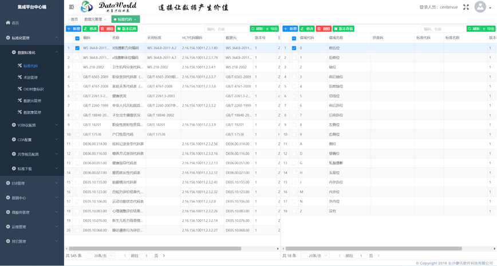Open OID对象标识 in sidebar menu

click(x=34, y=89)
